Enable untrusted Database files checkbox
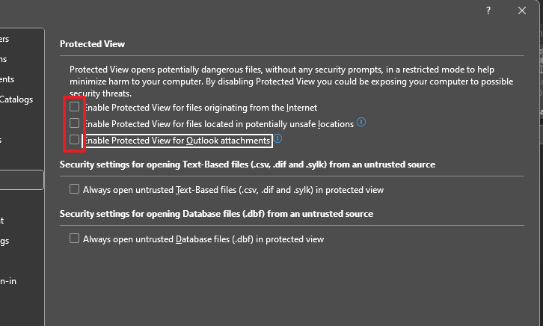 74,239
